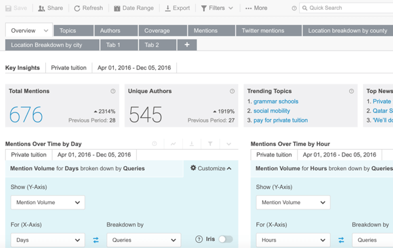Click the Iris help icon

[199, 239]
